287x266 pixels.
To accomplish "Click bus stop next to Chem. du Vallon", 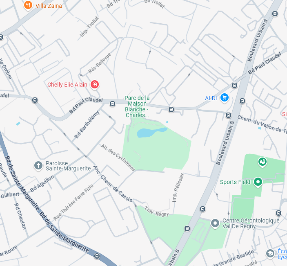I will point(228,115).
